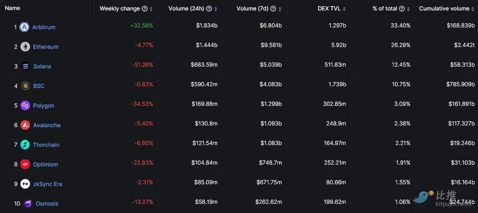Viewport: 478px width, 213px height.
Task: Click the Thorchain logo icon
Action: click(x=25, y=145)
